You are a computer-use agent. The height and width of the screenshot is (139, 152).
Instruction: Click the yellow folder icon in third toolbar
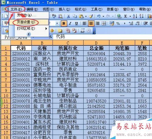pos(60,31)
